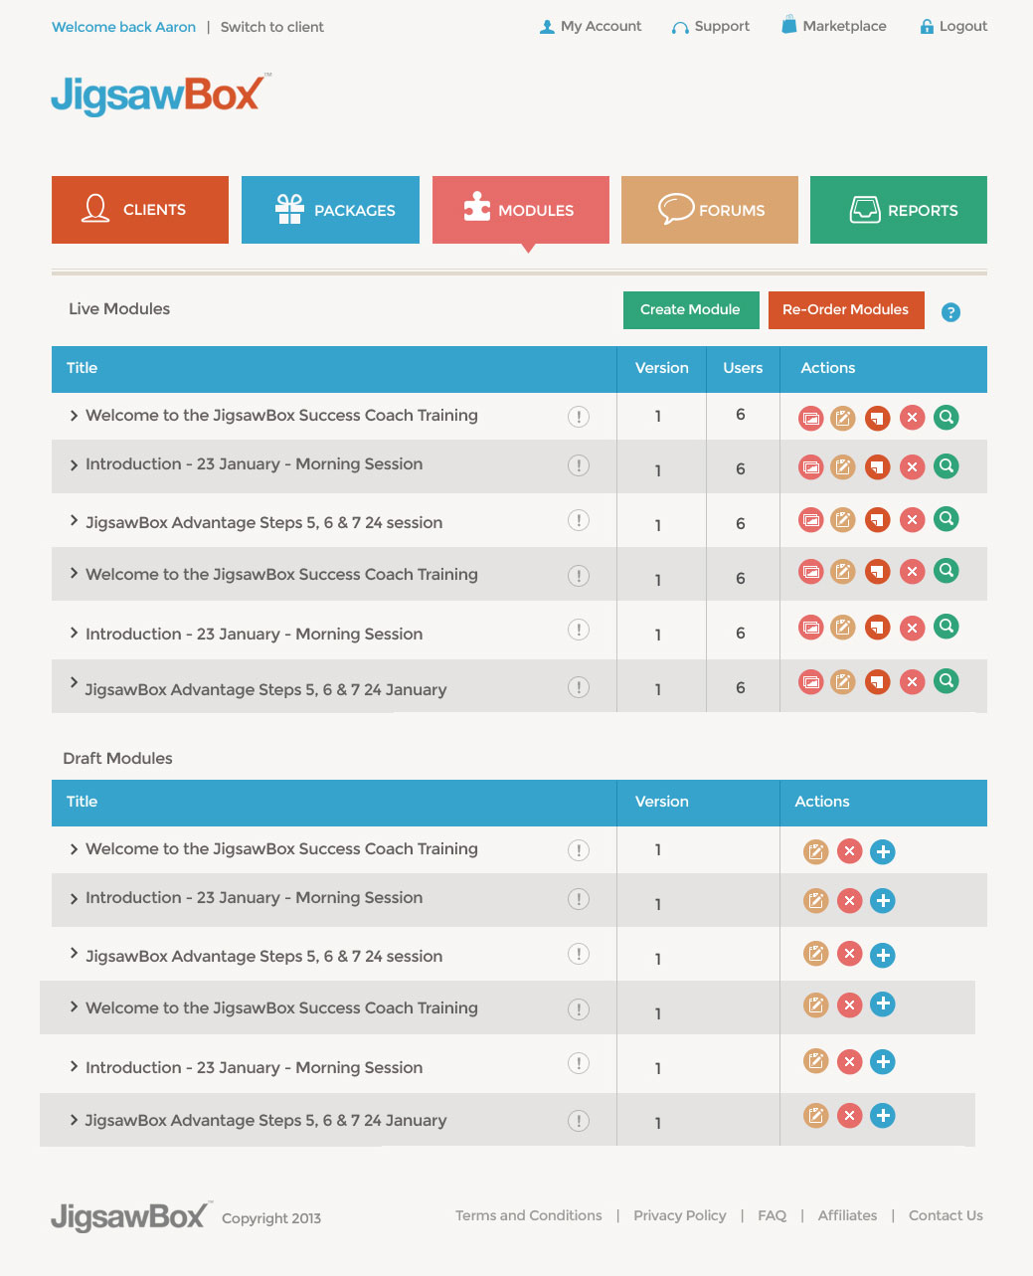Click the JigsawBox logo in the header
The image size is (1033, 1276).
[160, 95]
